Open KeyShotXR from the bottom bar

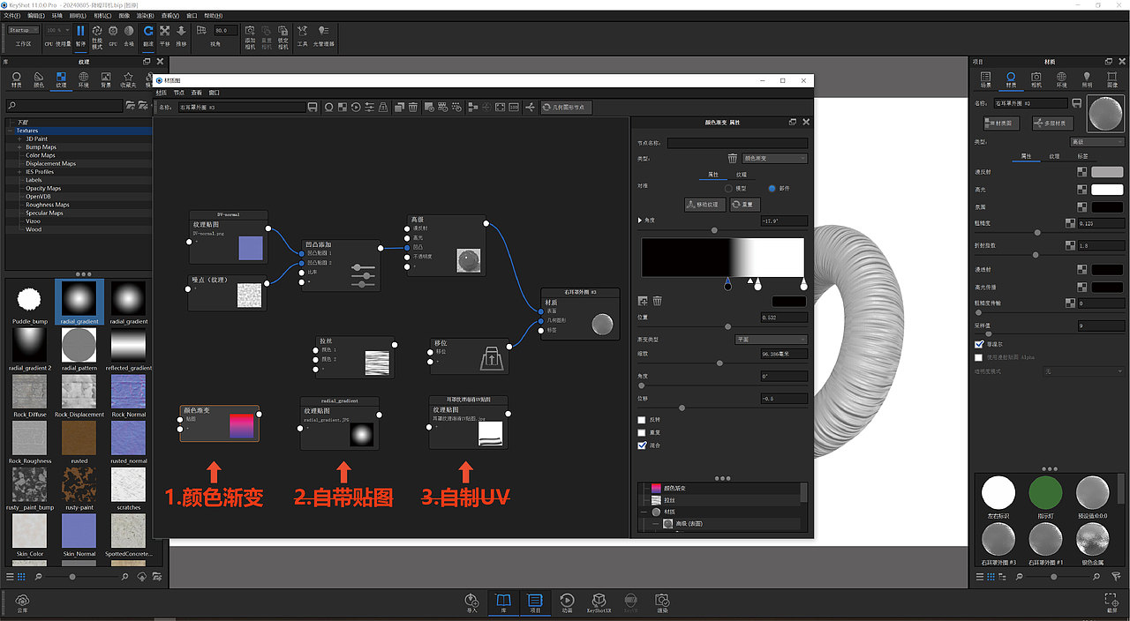click(599, 602)
